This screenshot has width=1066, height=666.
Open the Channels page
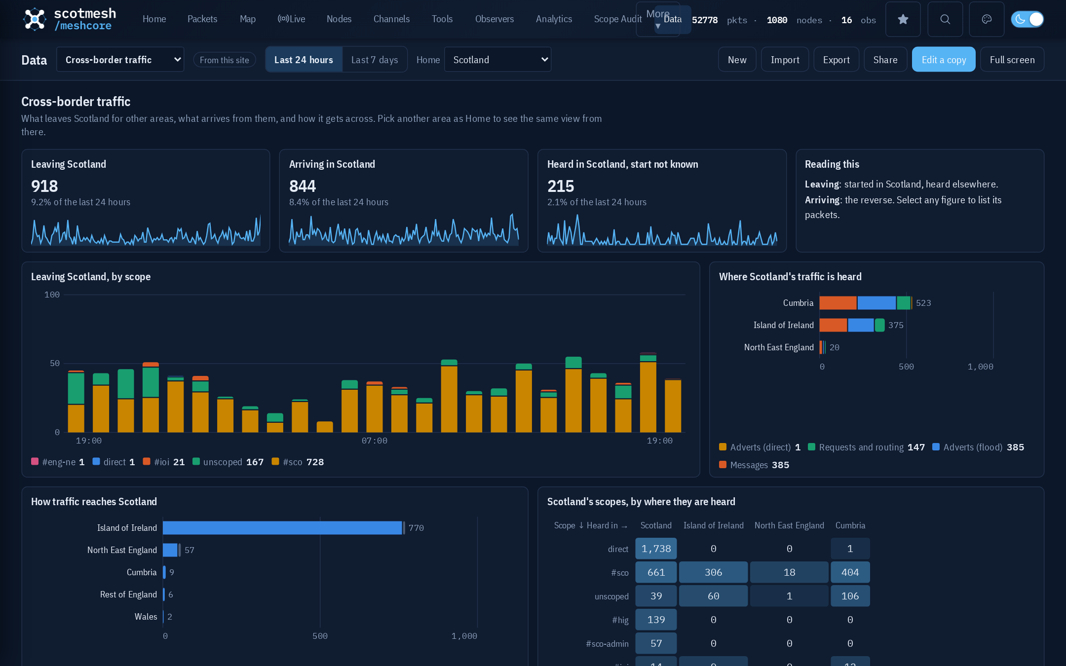click(391, 19)
